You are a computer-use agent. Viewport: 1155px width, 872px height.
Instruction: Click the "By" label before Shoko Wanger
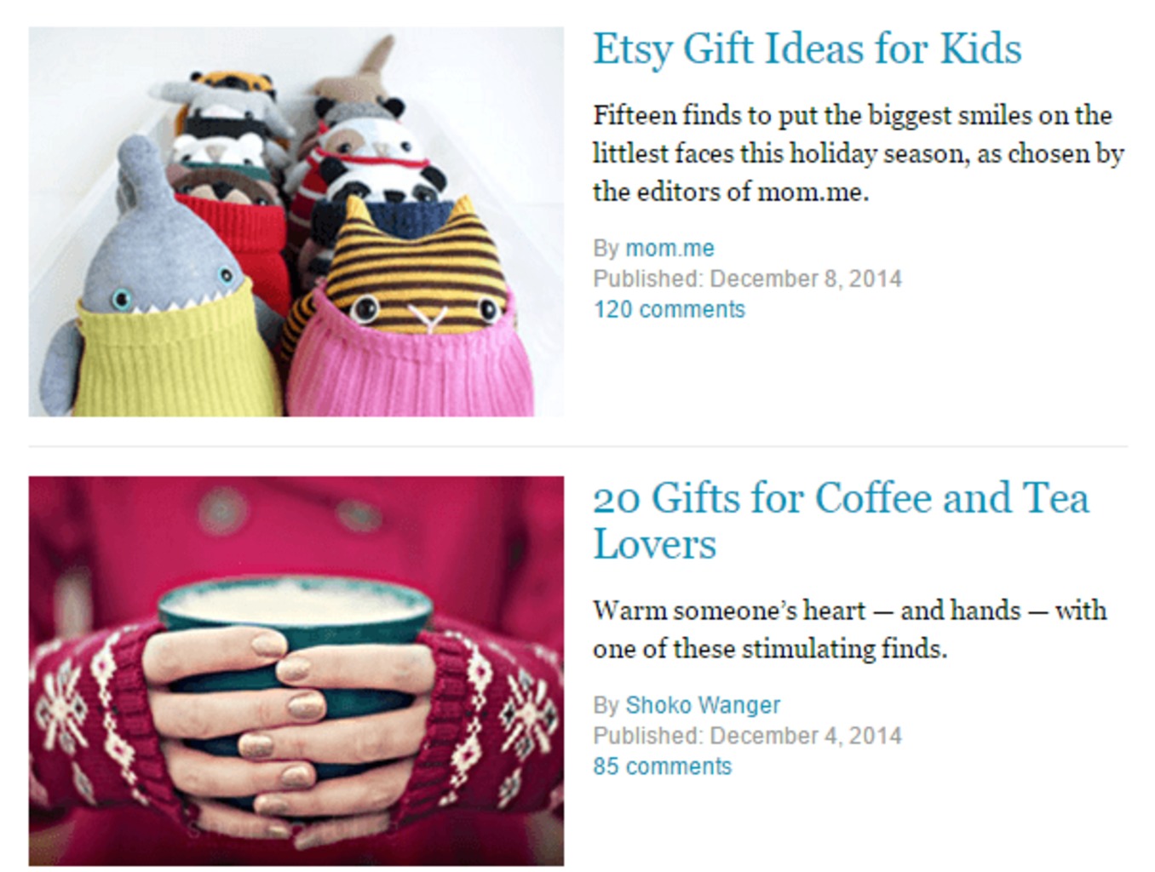click(x=606, y=705)
